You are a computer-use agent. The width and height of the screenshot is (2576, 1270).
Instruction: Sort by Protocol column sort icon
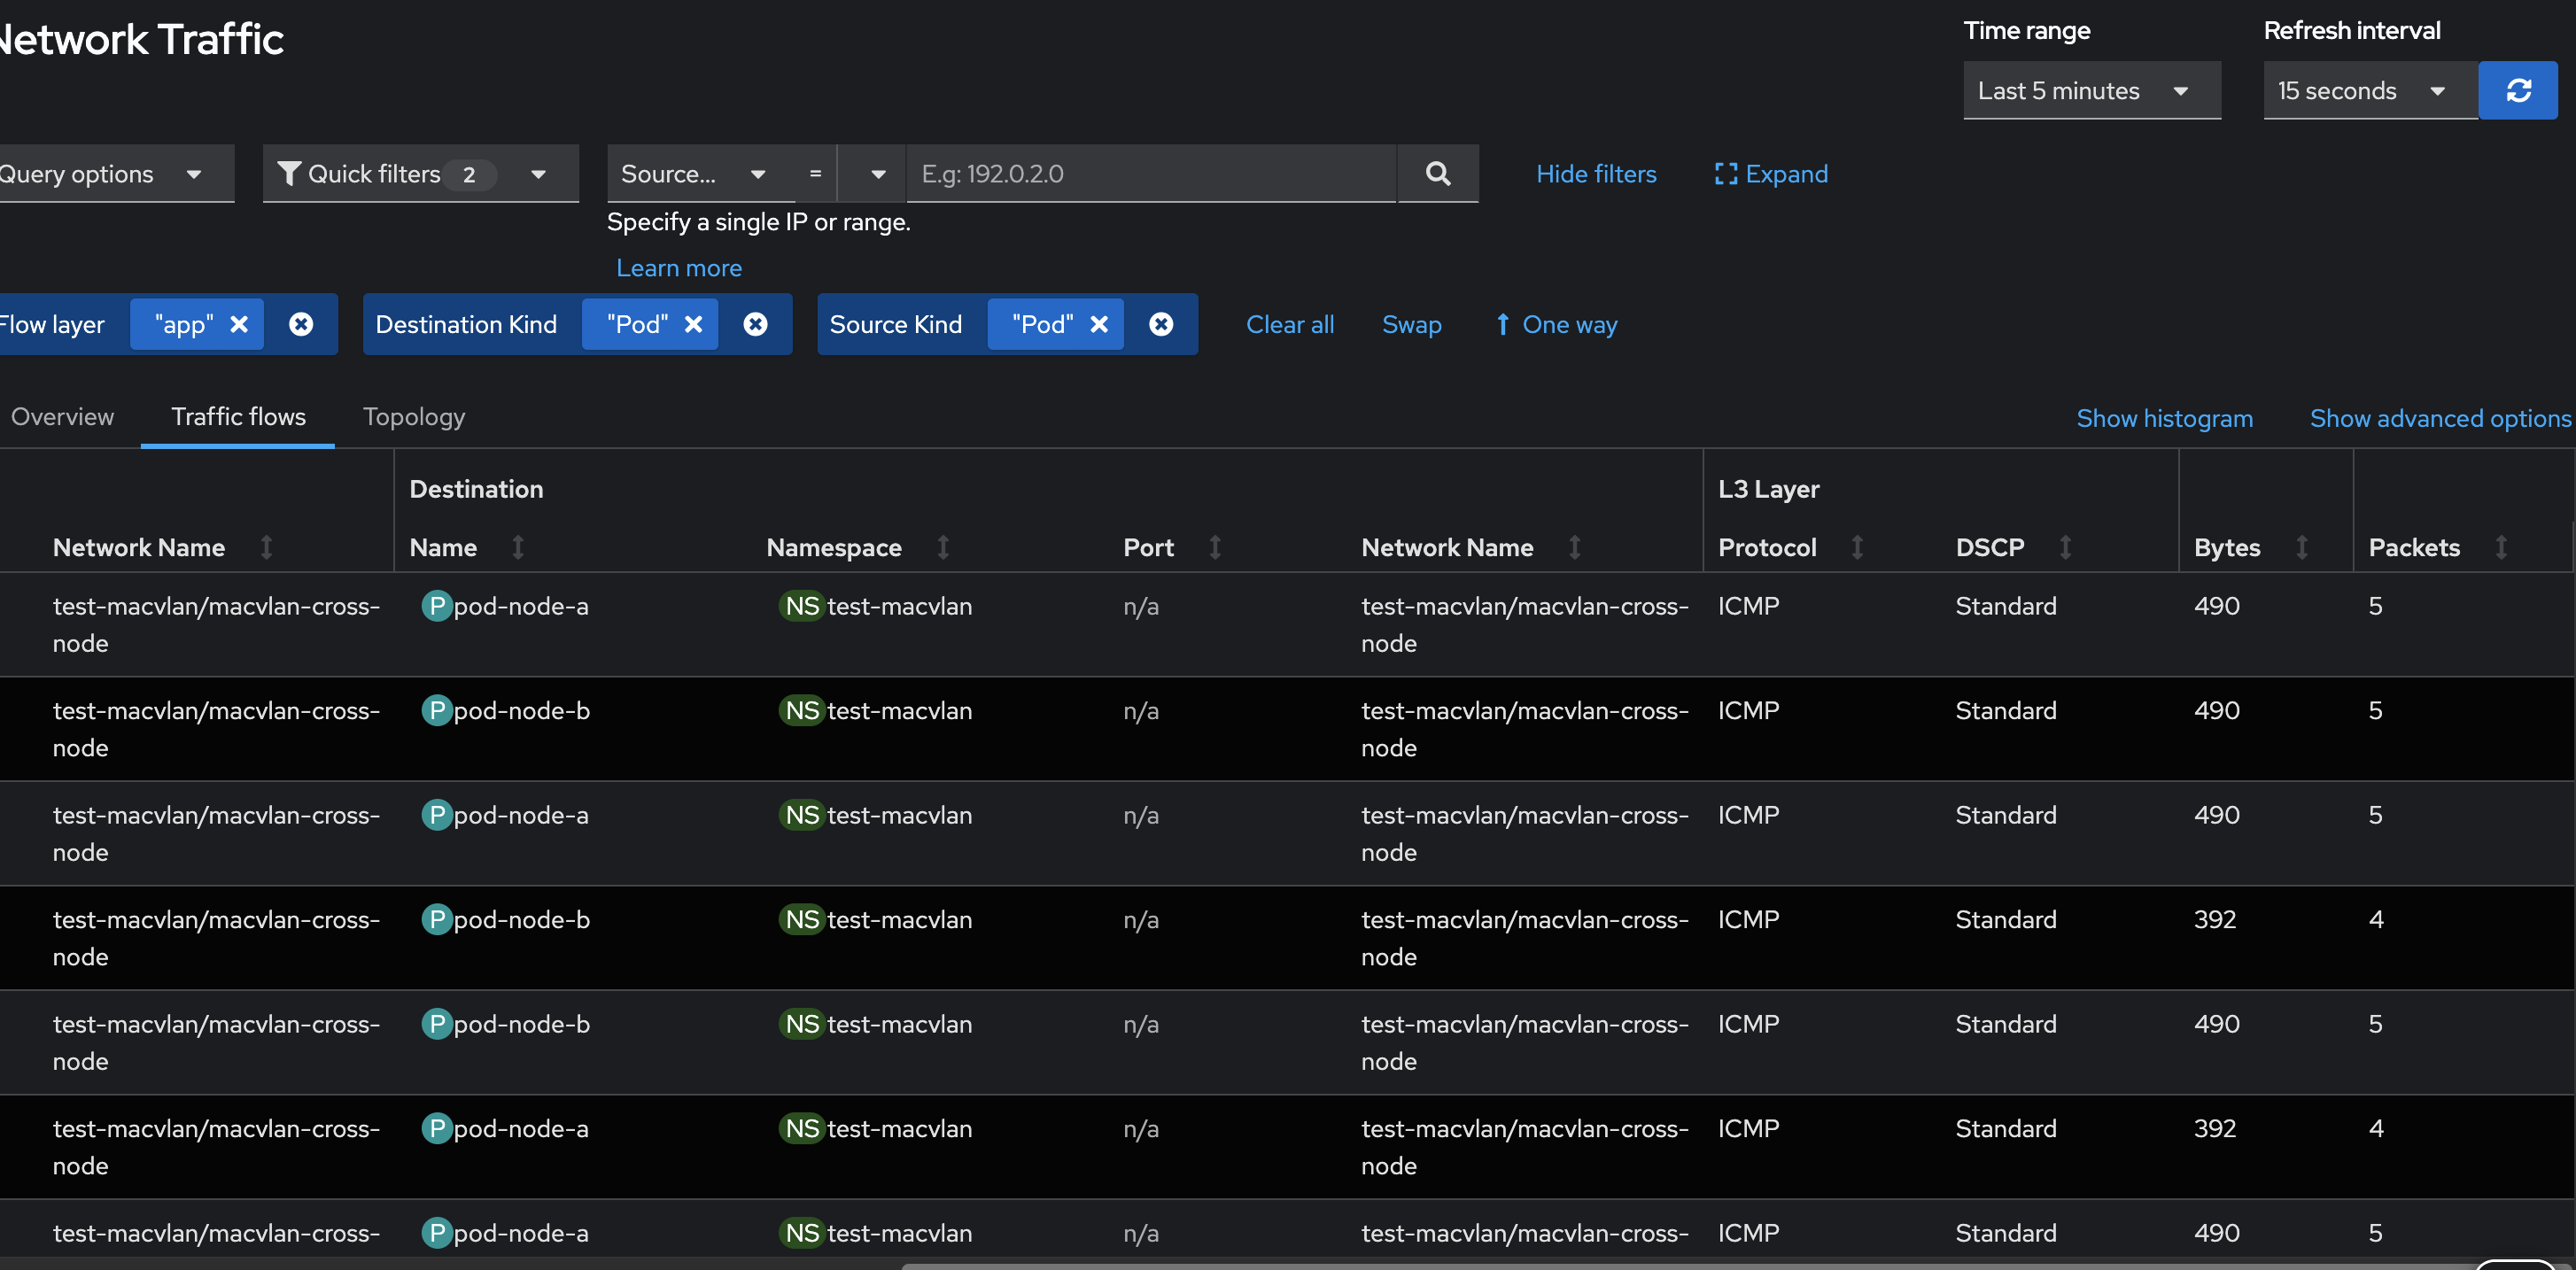click(1856, 547)
